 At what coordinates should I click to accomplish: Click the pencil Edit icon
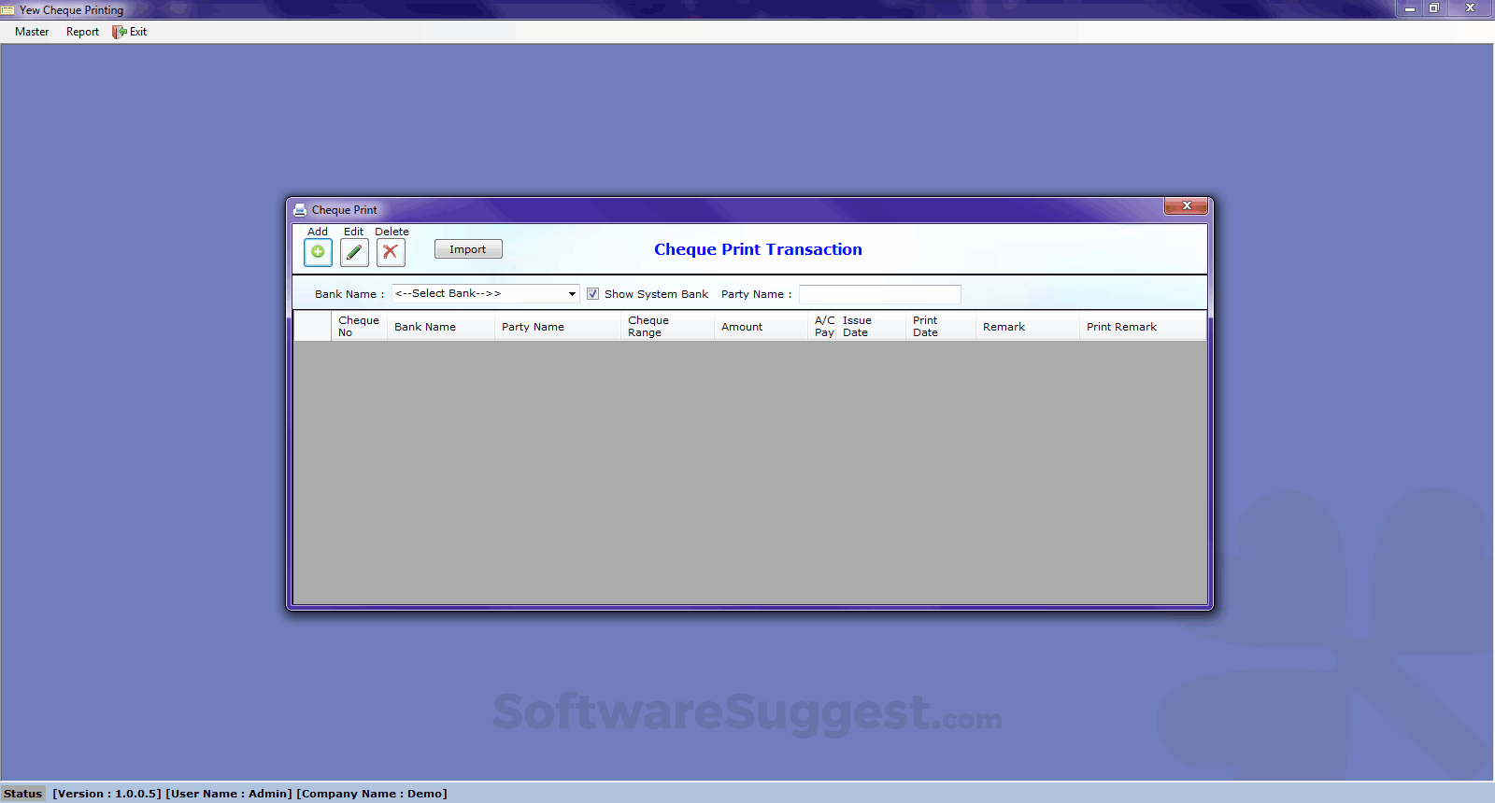point(354,252)
